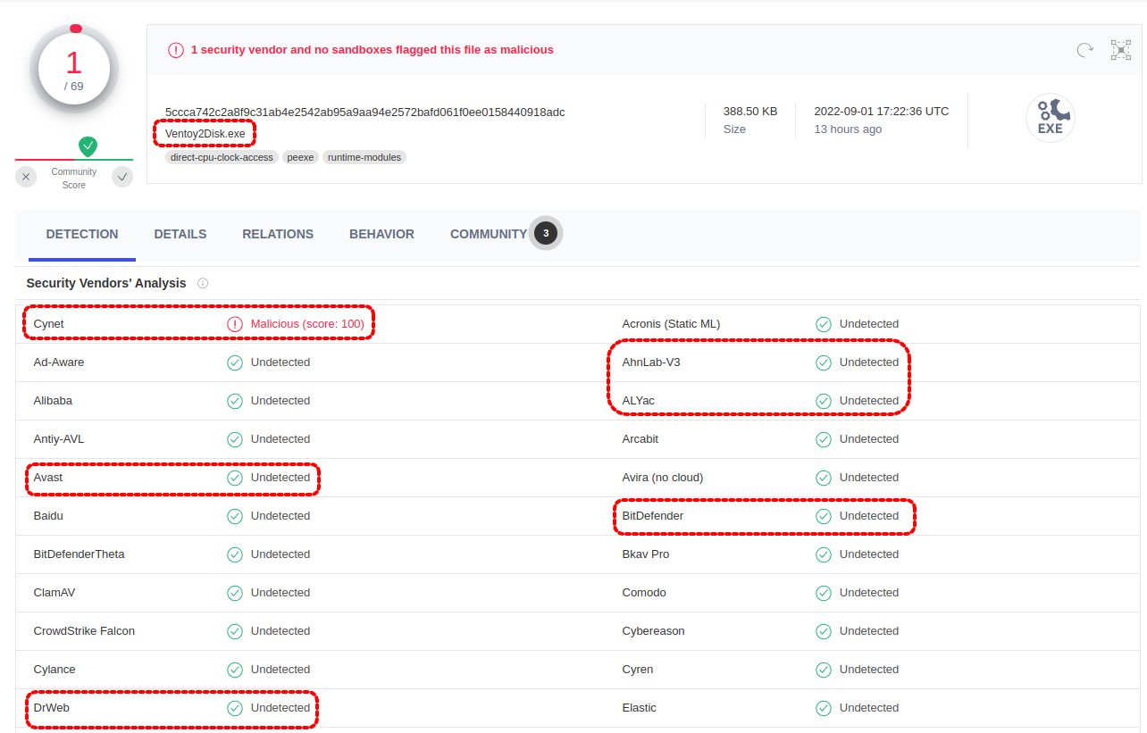Image resolution: width=1147 pixels, height=733 pixels.
Task: Open the Relations tab
Action: [278, 234]
